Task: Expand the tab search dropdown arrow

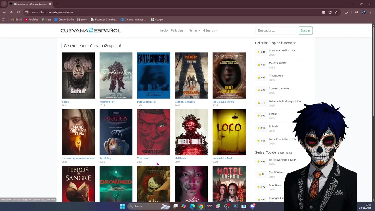Action: click(x=4, y=4)
